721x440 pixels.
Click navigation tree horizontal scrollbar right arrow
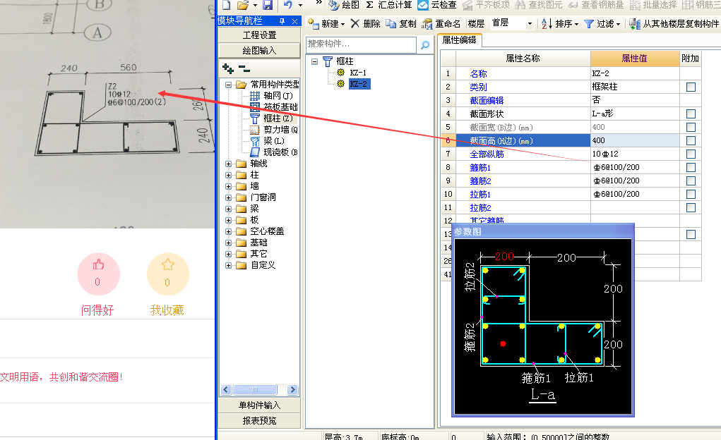(292, 389)
